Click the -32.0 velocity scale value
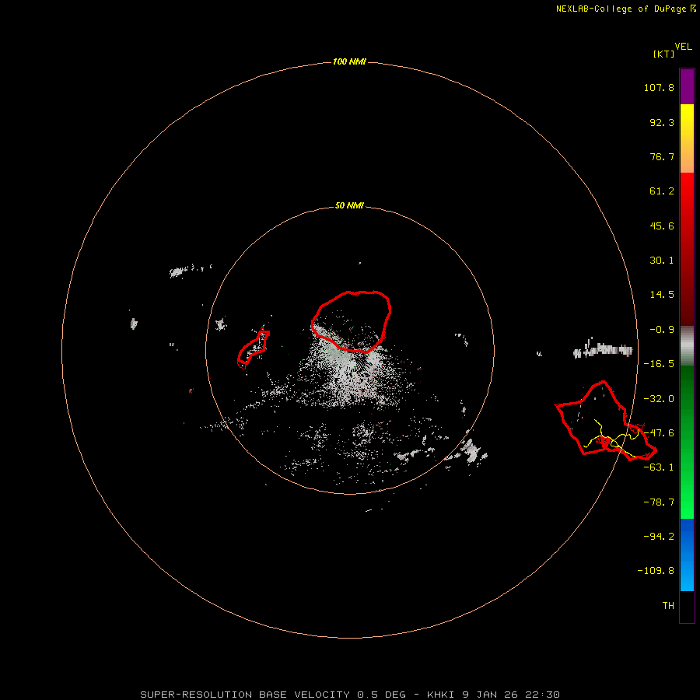This screenshot has height=700, width=700. [x=659, y=399]
